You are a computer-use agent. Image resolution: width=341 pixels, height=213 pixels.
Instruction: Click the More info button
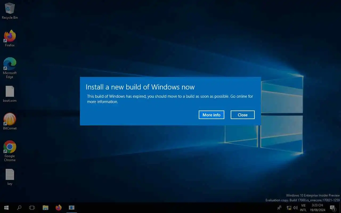[212, 115]
